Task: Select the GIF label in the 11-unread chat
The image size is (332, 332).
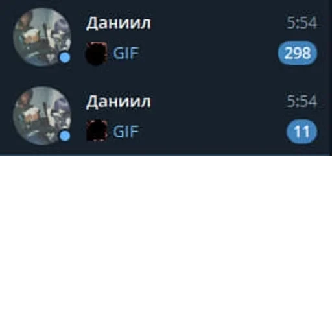Action: click(126, 132)
